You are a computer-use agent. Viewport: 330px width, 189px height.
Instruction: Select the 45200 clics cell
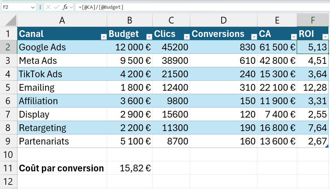(x=171, y=47)
